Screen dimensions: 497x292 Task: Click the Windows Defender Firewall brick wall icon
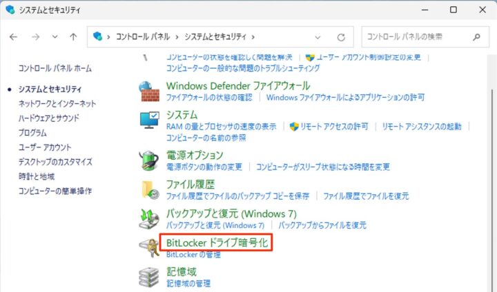click(149, 92)
